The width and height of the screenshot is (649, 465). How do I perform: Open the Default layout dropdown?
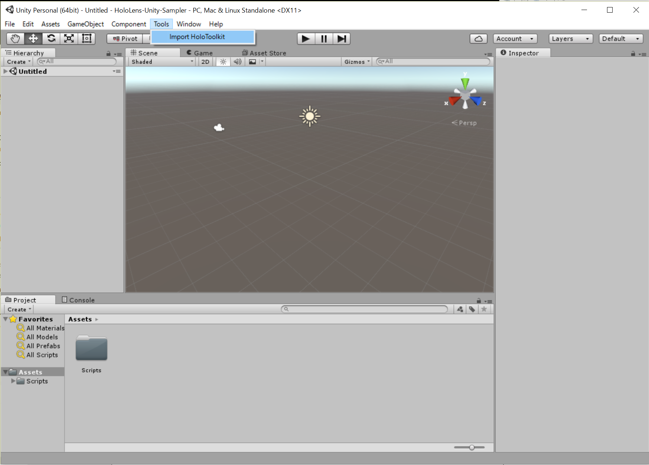pos(621,39)
